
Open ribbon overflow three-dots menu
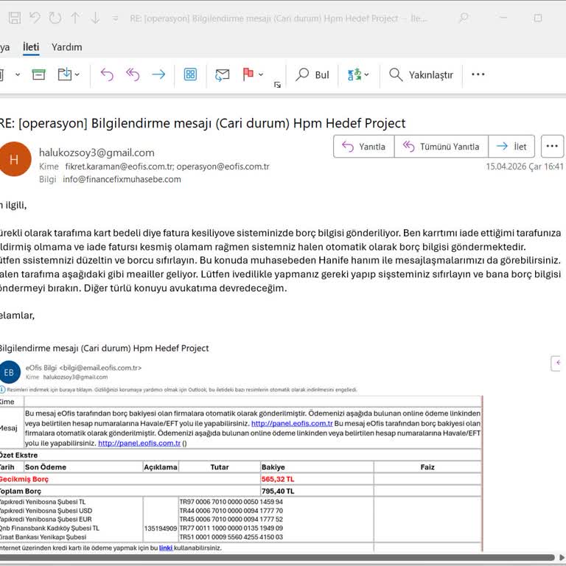tap(478, 74)
